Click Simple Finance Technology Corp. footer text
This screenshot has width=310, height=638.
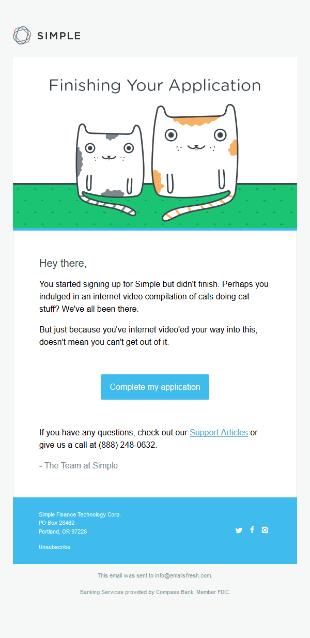tap(80, 515)
